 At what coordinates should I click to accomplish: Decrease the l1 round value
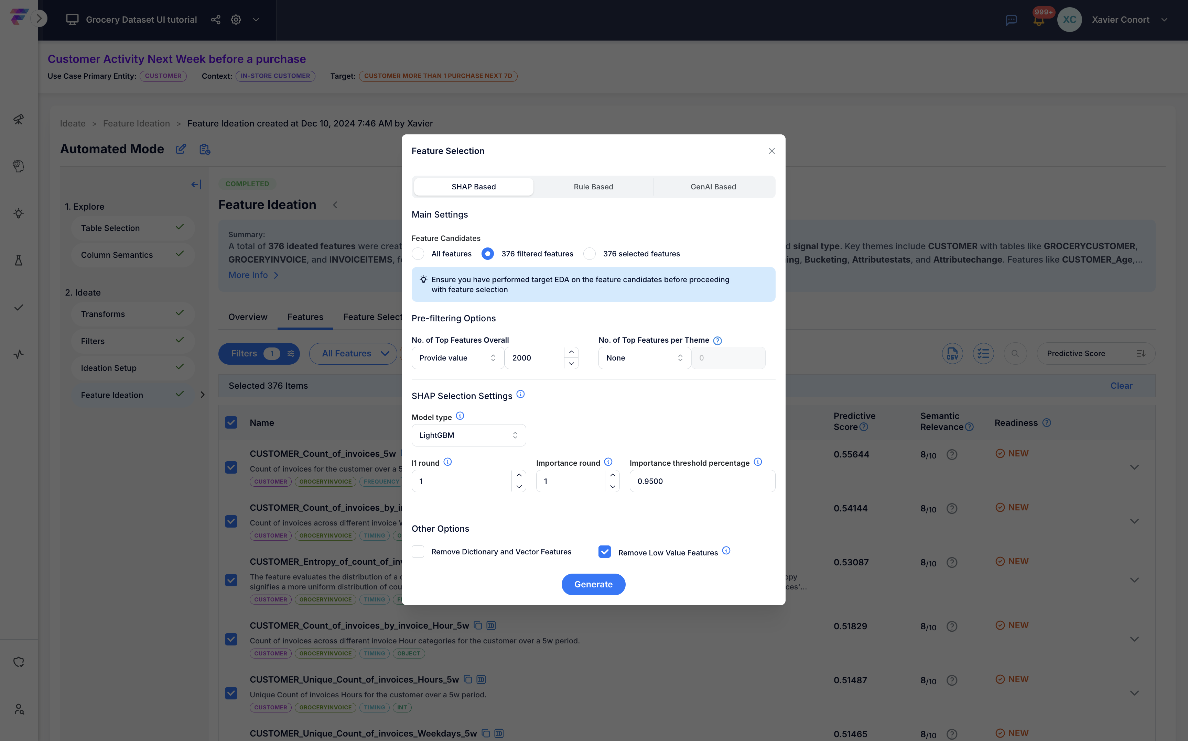(519, 487)
